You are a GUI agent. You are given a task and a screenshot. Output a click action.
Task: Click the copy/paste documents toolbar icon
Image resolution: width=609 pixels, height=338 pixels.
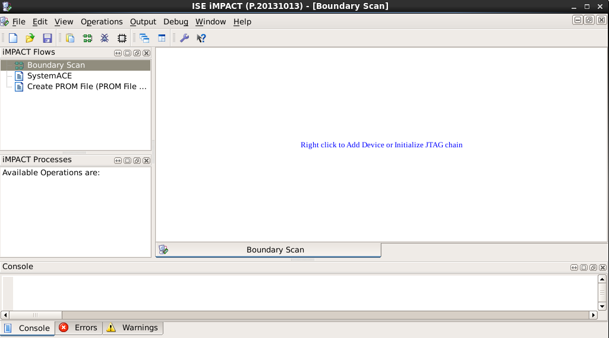point(70,38)
